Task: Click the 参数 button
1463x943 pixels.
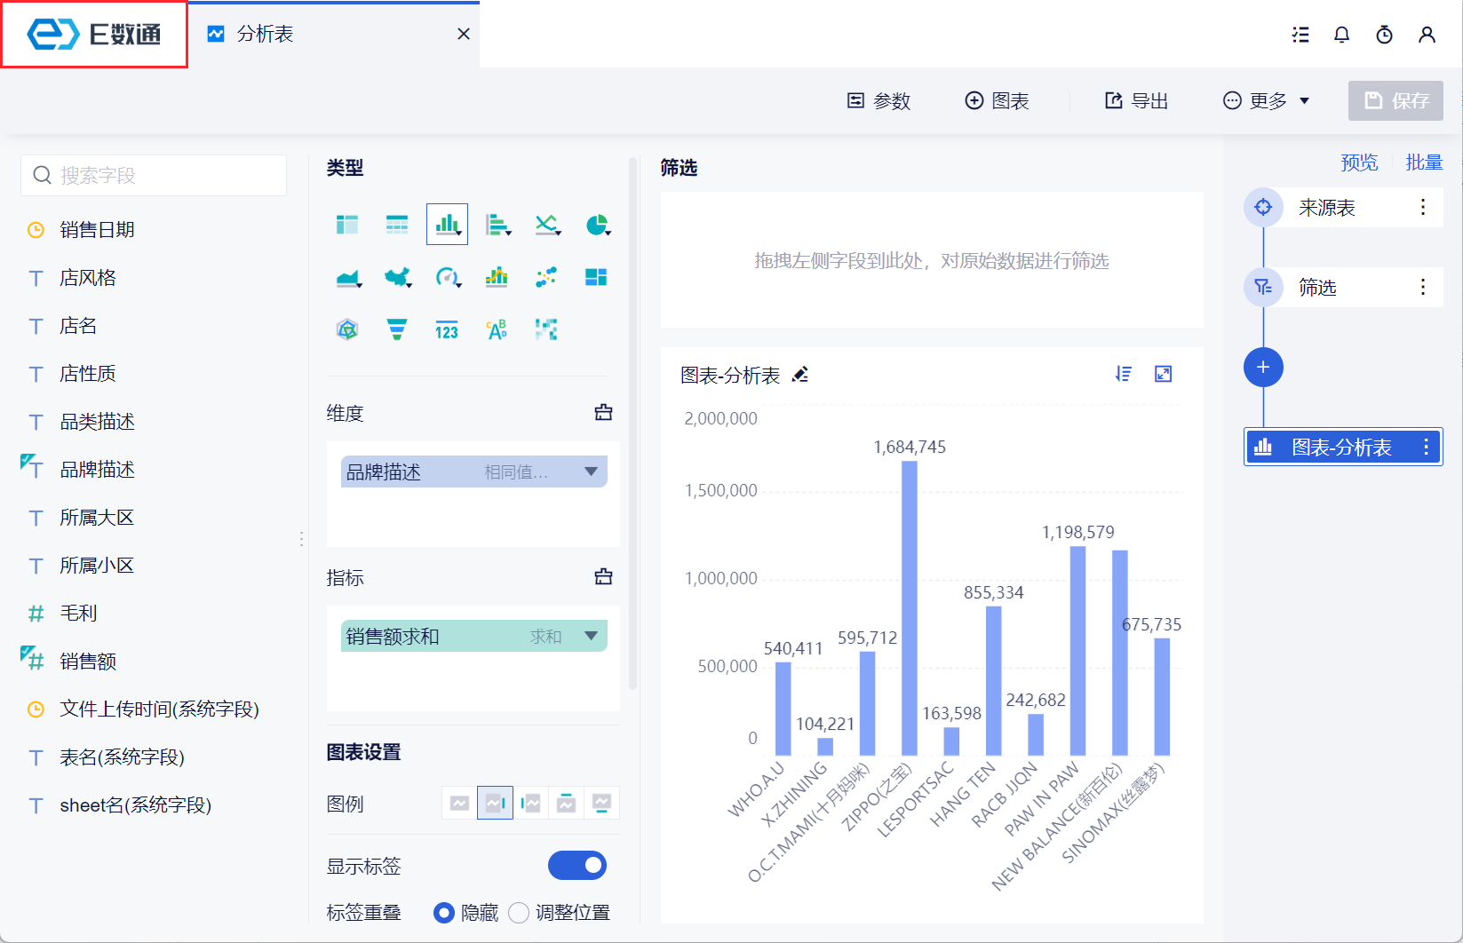Action: [879, 101]
